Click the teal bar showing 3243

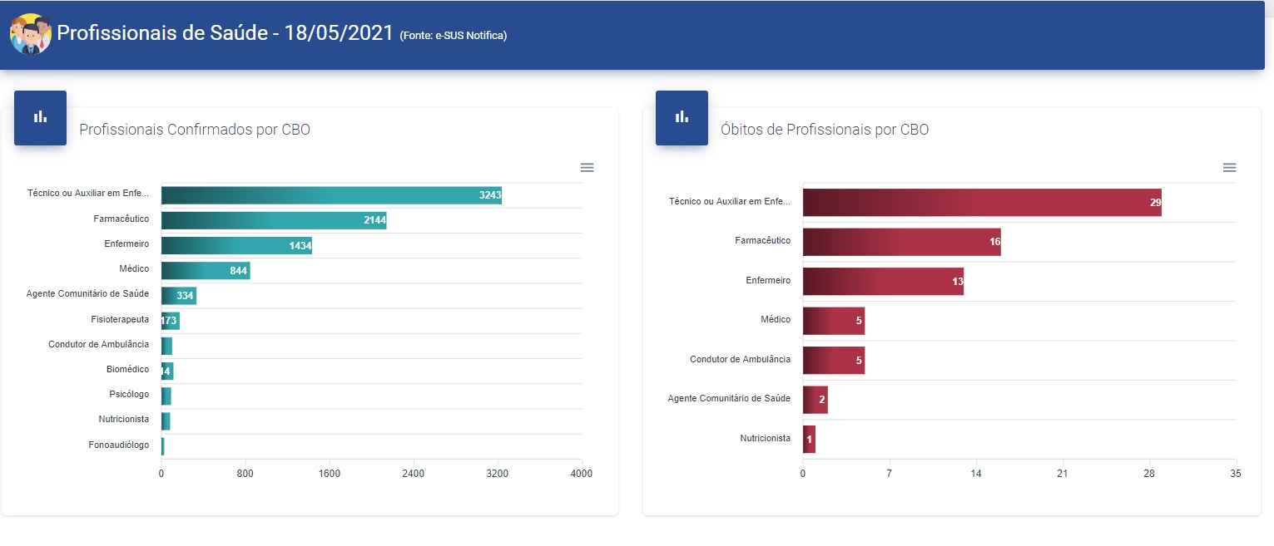tap(331, 195)
